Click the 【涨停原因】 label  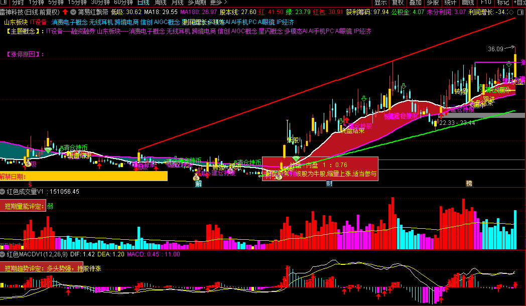click(x=25, y=54)
